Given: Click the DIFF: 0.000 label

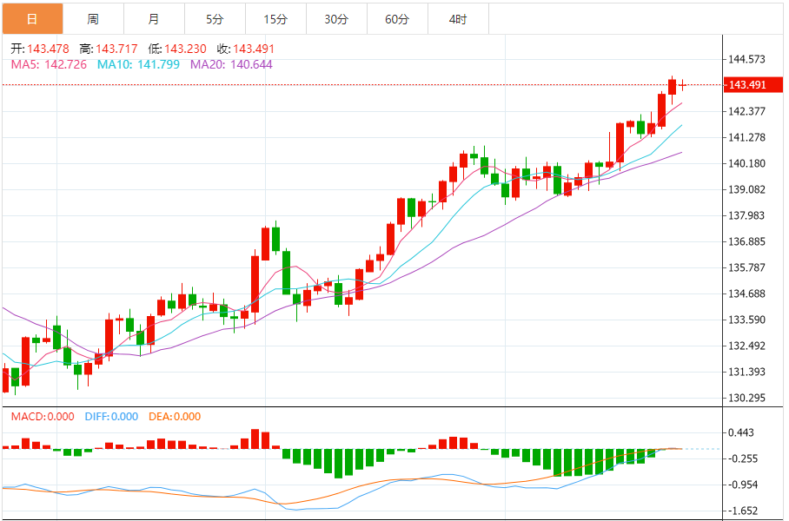Looking at the screenshot, I should [111, 417].
